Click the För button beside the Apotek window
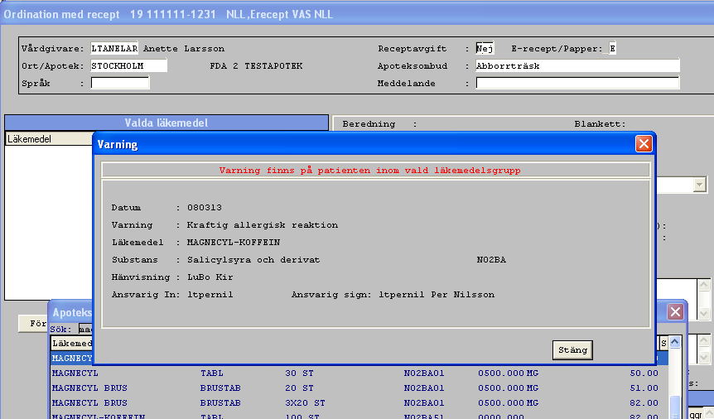714x419 pixels. pyautogui.click(x=34, y=323)
